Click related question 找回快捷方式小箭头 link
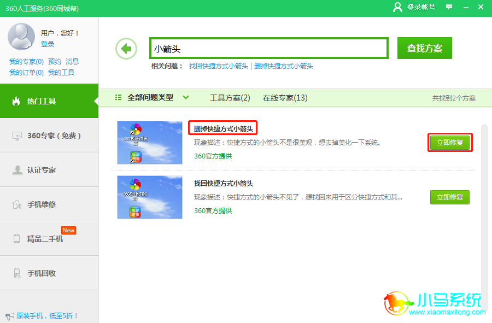Viewport: 492px width, 323px height. (218, 66)
